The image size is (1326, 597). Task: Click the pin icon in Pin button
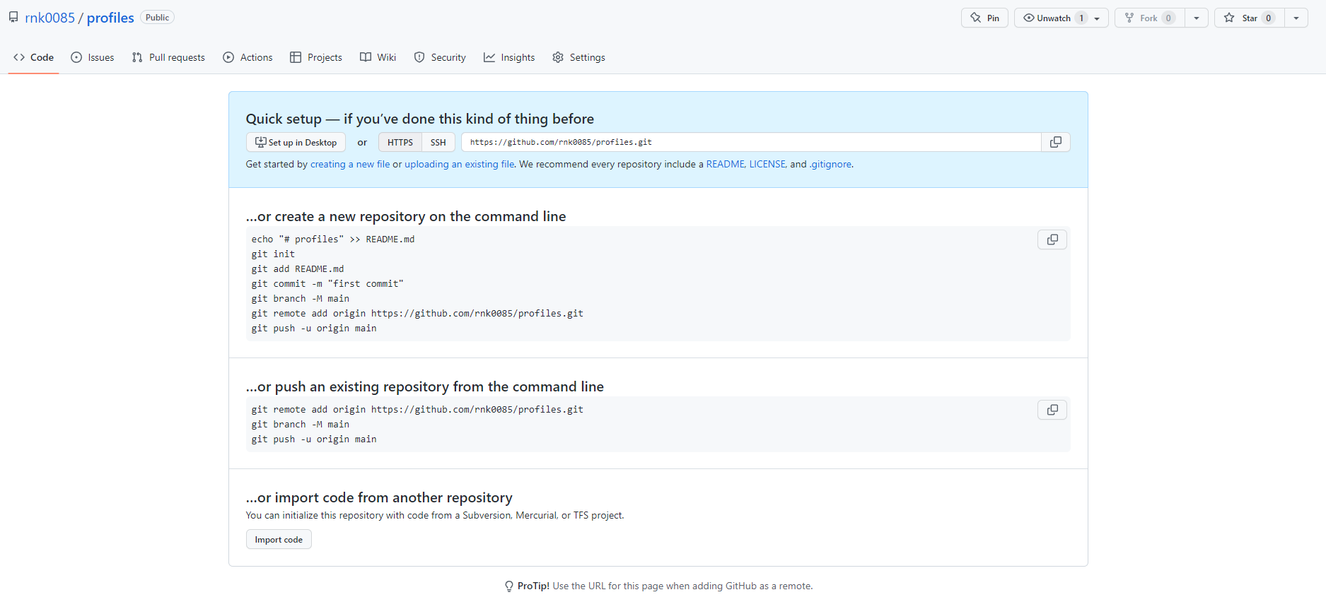(x=976, y=18)
